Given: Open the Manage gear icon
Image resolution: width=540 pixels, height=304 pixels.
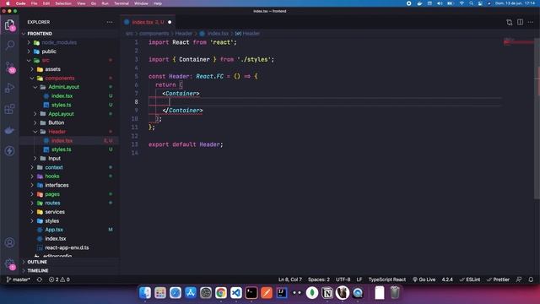Looking at the screenshot, I should click(x=10, y=264).
